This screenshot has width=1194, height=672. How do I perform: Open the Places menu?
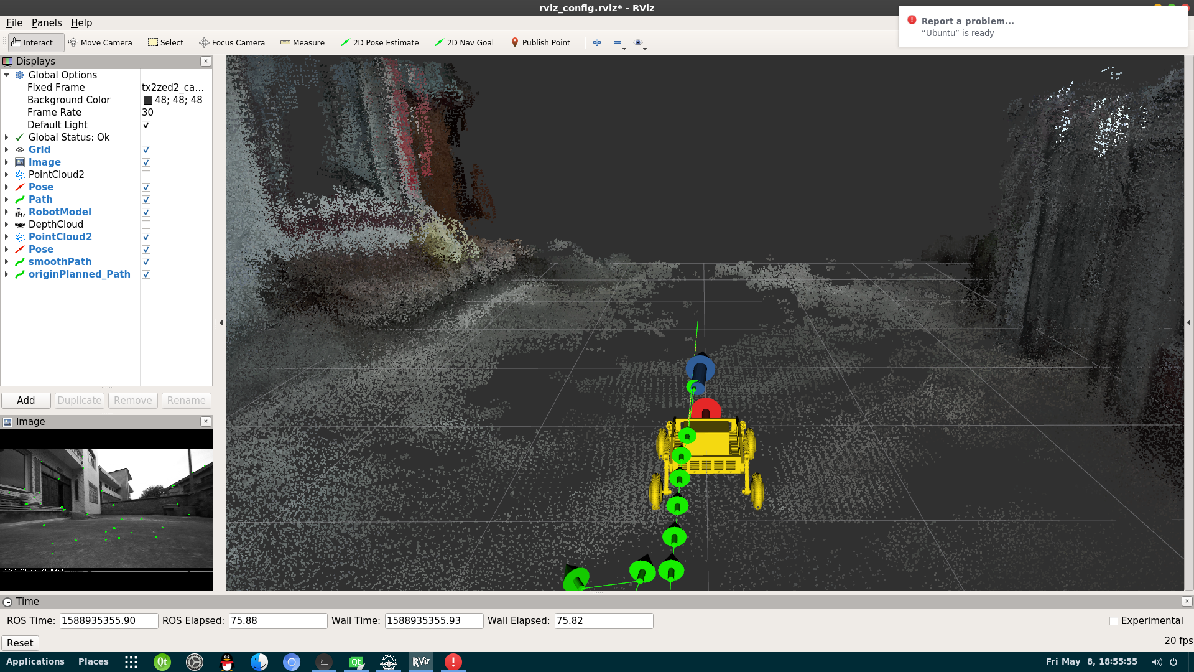[x=93, y=661]
